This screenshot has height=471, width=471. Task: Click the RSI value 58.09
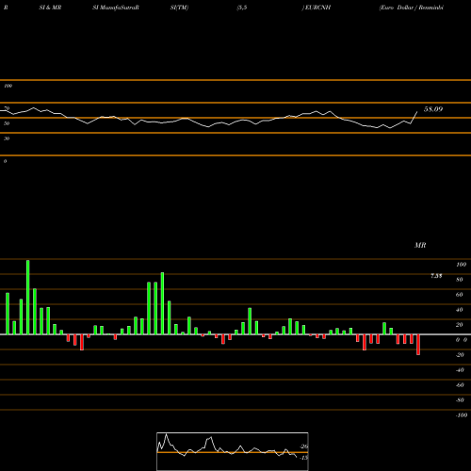point(433,109)
